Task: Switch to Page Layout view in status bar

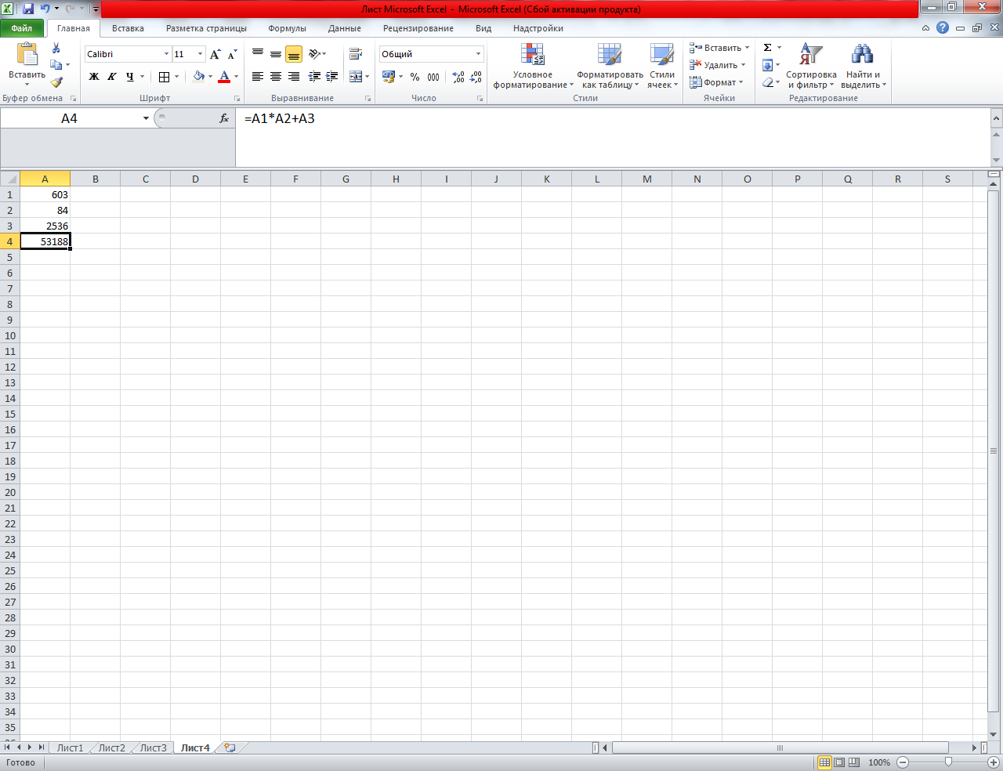Action: tap(839, 762)
